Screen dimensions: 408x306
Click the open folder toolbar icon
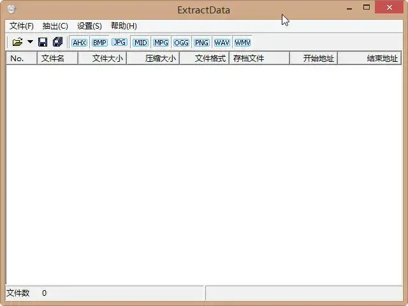coord(17,42)
